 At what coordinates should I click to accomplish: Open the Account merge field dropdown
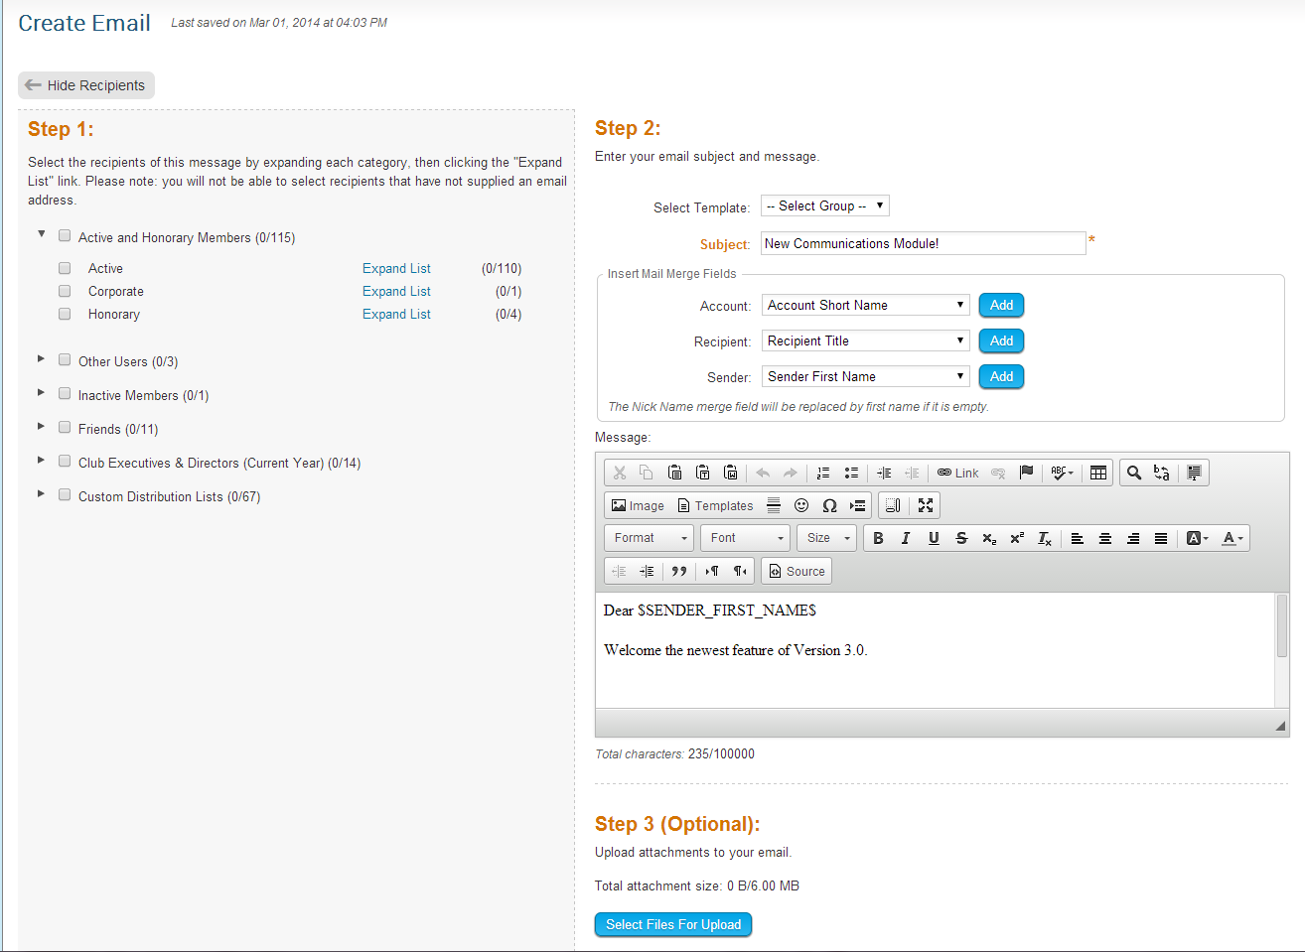tap(866, 305)
